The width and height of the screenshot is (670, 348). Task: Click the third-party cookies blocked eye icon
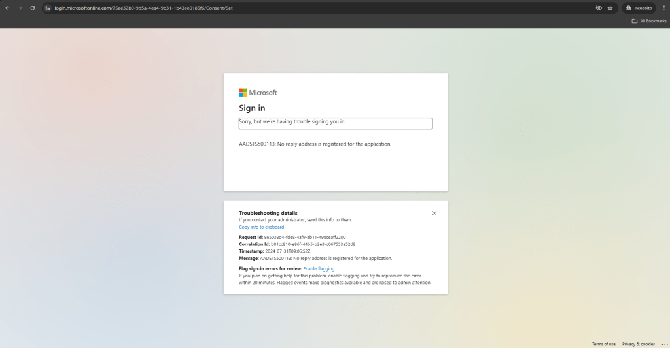point(598,8)
